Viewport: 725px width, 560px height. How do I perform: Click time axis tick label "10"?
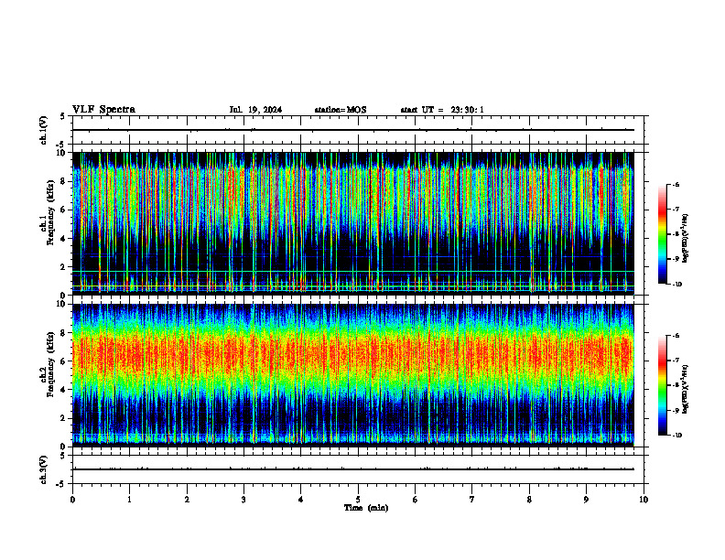644,500
